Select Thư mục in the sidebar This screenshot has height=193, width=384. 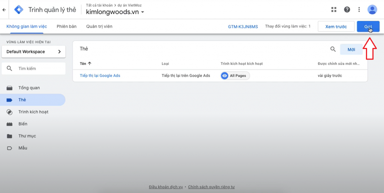(x=27, y=136)
